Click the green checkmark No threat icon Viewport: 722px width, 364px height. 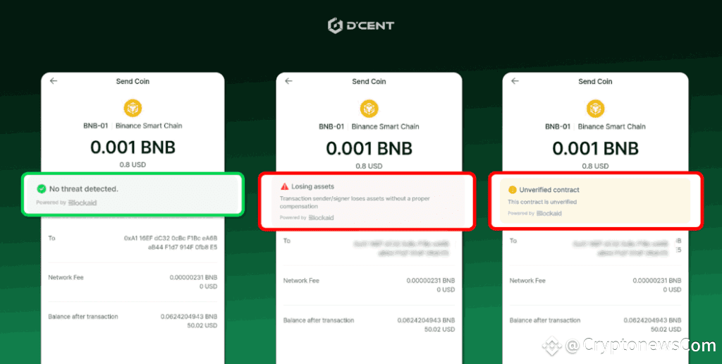(42, 188)
